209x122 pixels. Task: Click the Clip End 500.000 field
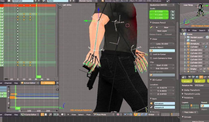pos(162,68)
